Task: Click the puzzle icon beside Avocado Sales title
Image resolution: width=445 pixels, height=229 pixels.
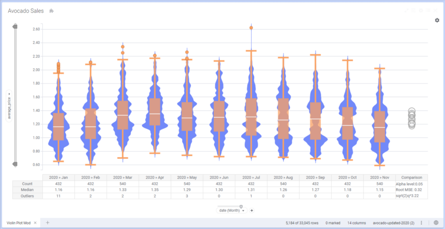Action: pyautogui.click(x=51, y=11)
